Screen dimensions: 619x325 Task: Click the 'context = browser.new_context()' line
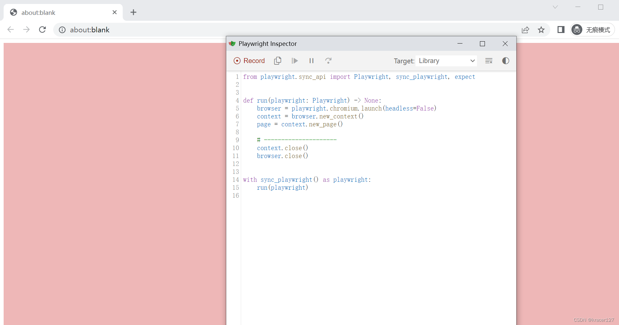(310, 116)
